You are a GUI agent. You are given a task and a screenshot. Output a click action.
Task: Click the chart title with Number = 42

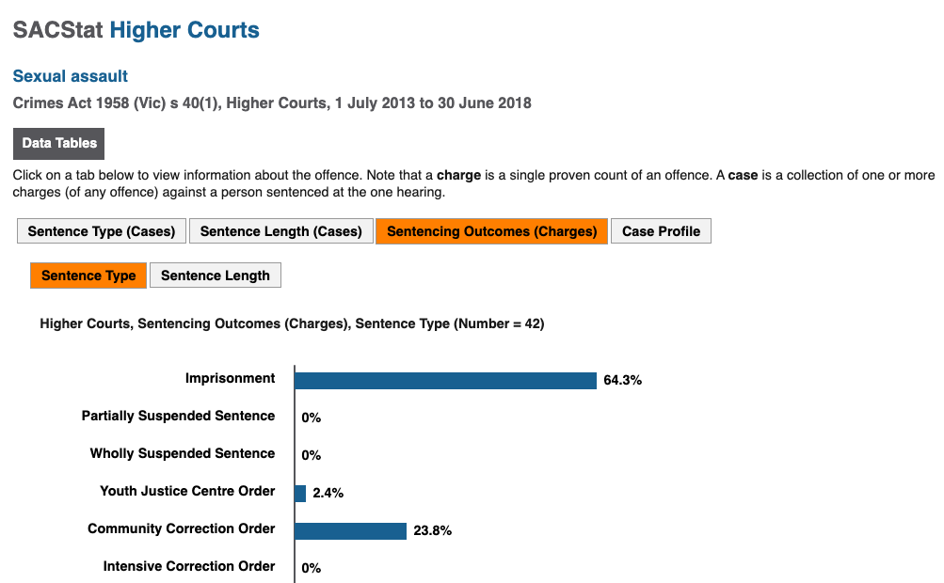tap(292, 323)
